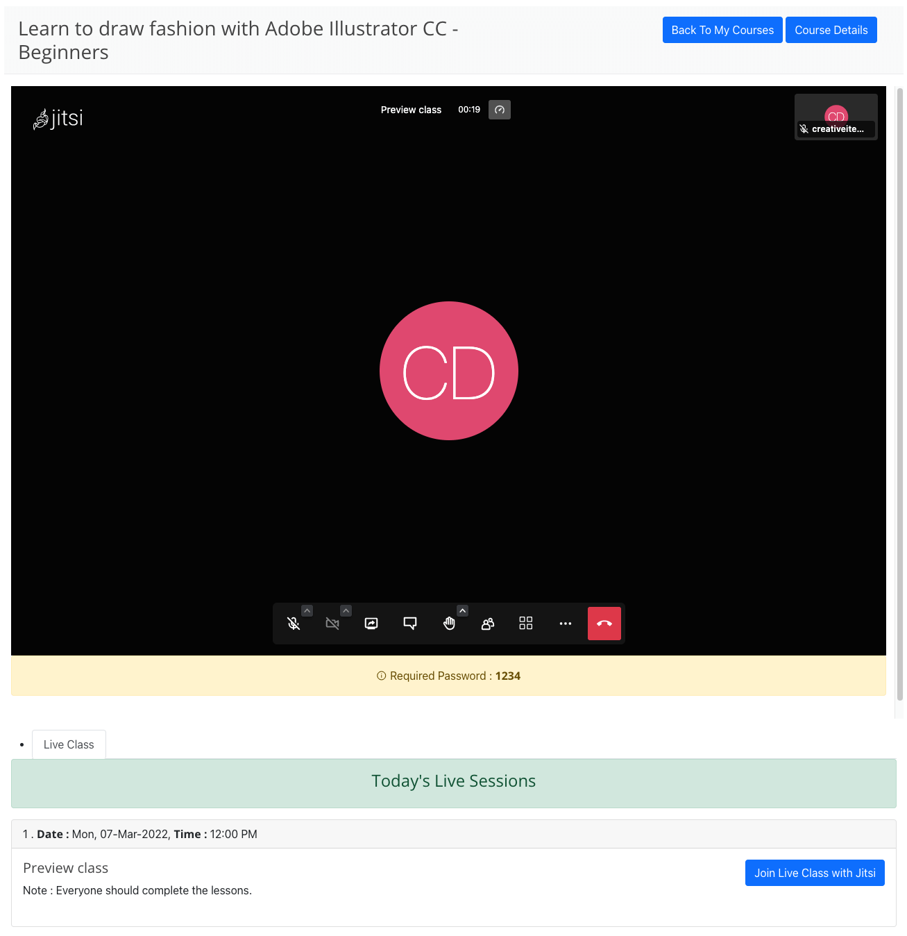Expand audio settings arrow above microphone
Screen dimensions: 907x936
pyautogui.click(x=307, y=610)
